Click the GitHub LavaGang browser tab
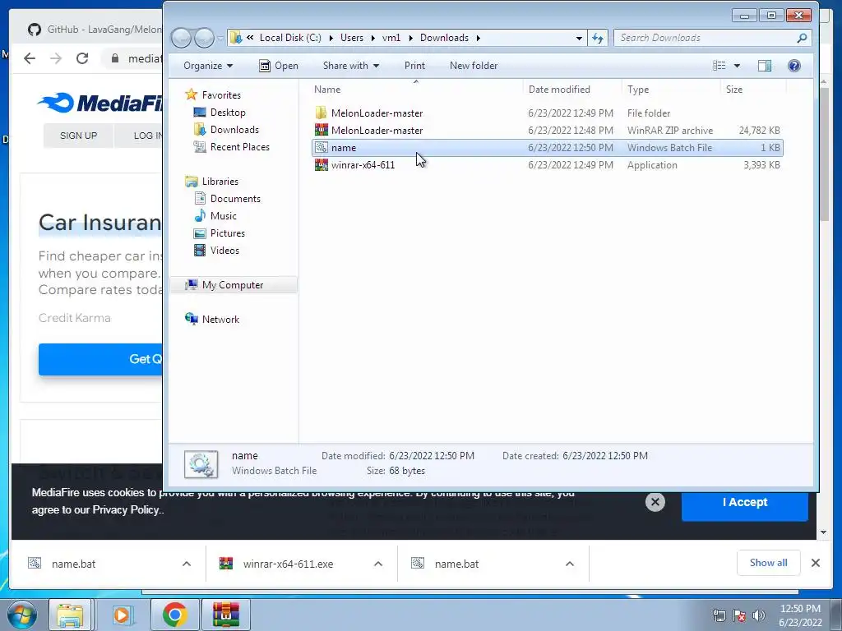The width and height of the screenshot is (842, 631). [94, 29]
